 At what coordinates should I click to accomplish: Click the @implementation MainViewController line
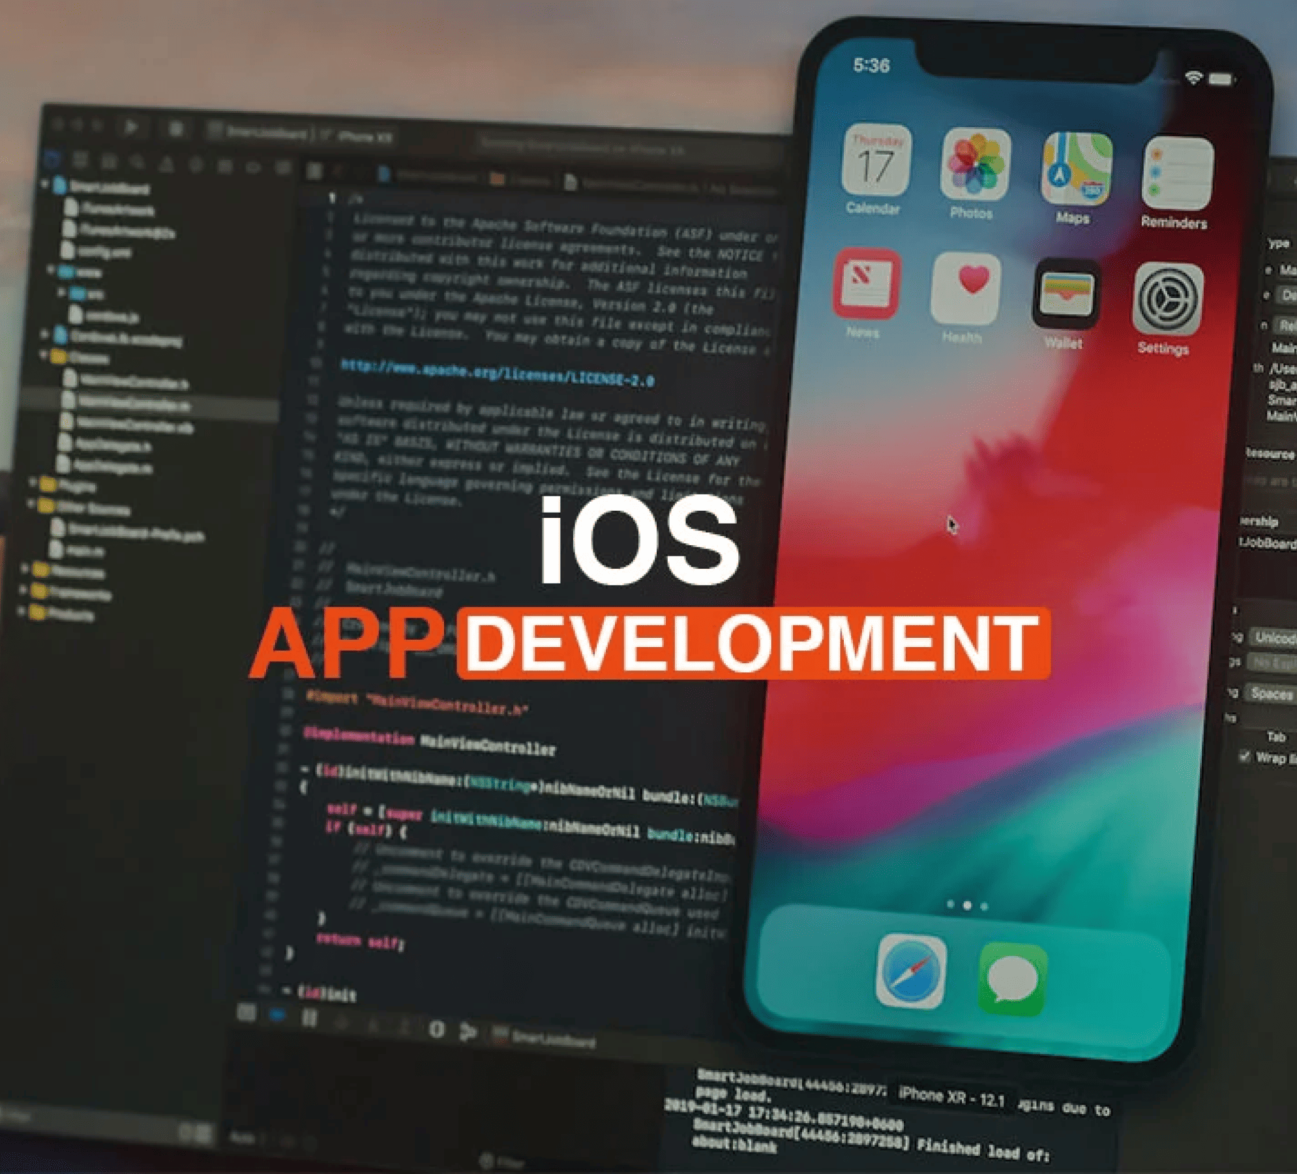pos(429,741)
